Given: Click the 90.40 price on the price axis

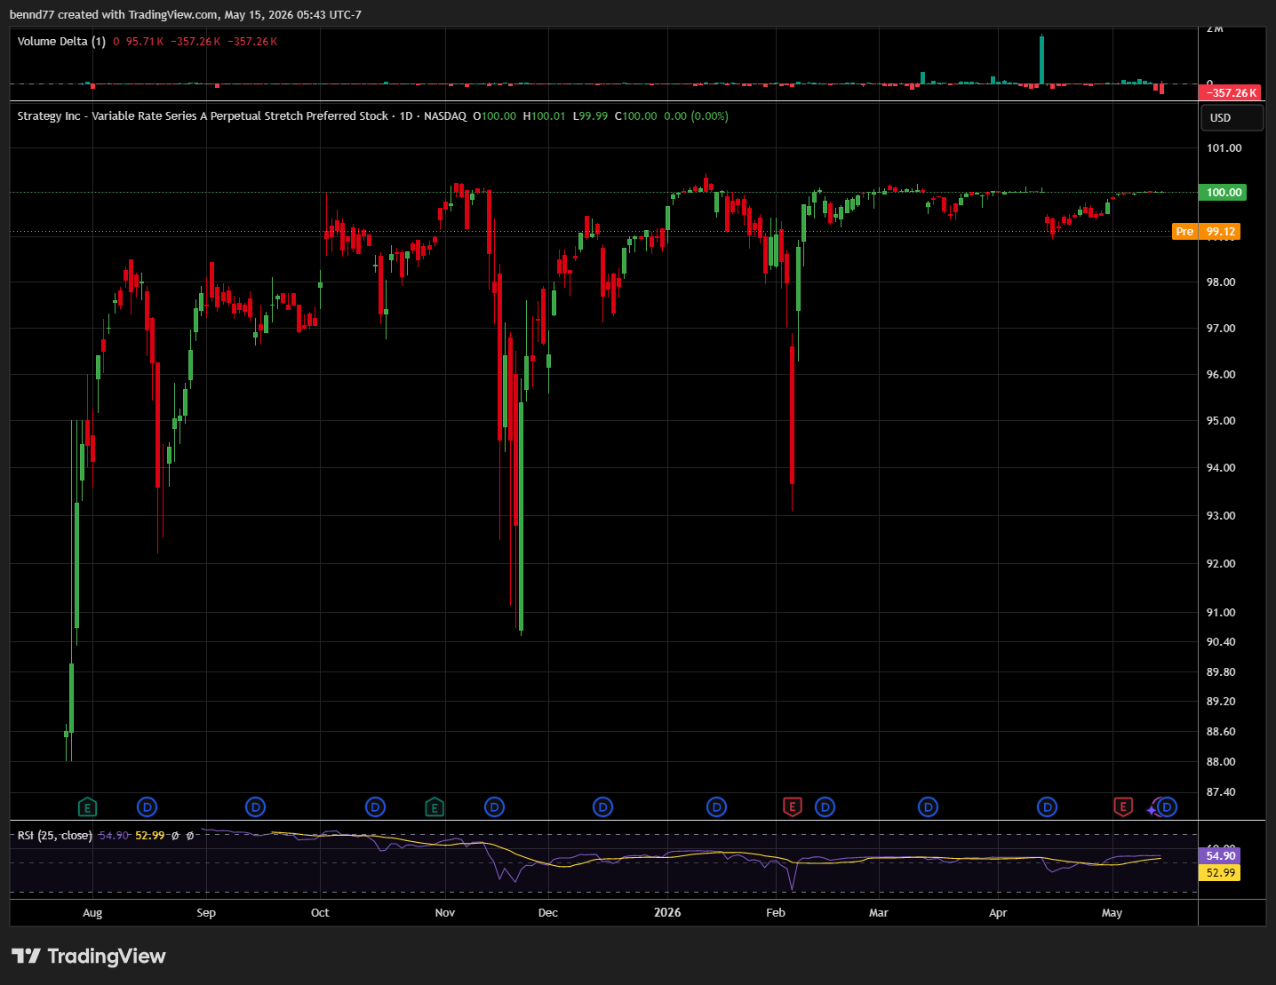Looking at the screenshot, I should [1221, 642].
